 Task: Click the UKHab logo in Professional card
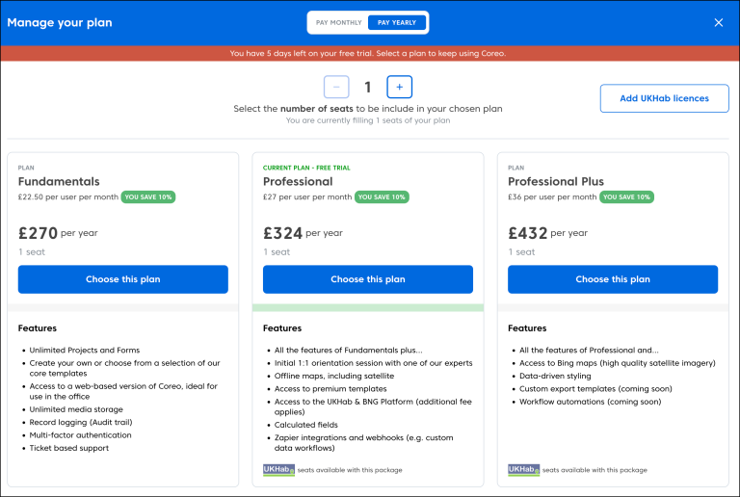[278, 470]
